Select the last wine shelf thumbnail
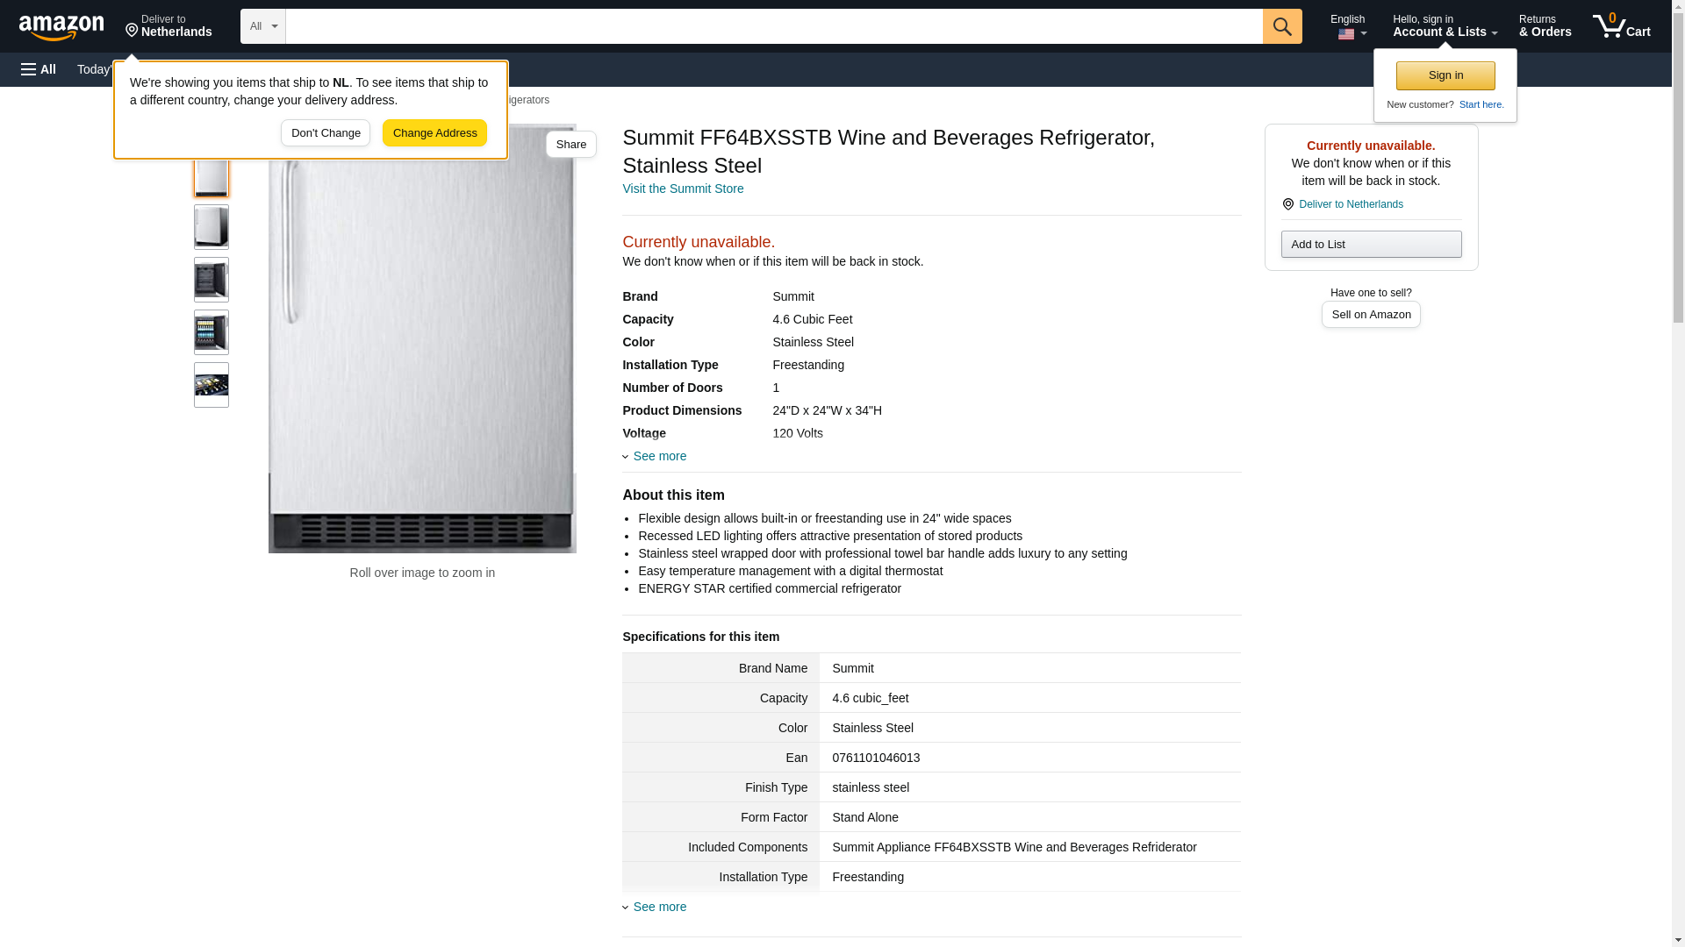 (212, 385)
